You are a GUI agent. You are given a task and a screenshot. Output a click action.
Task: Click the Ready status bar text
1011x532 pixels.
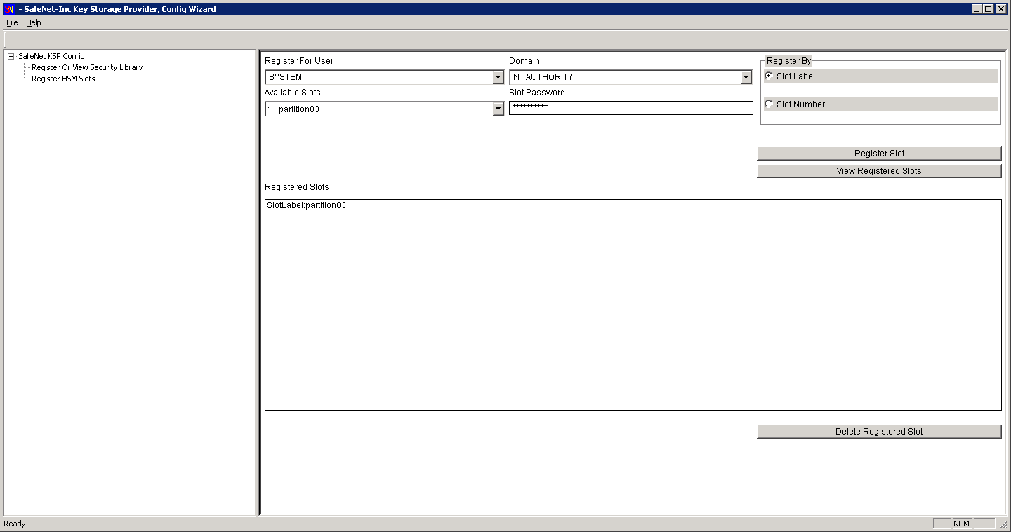point(15,524)
